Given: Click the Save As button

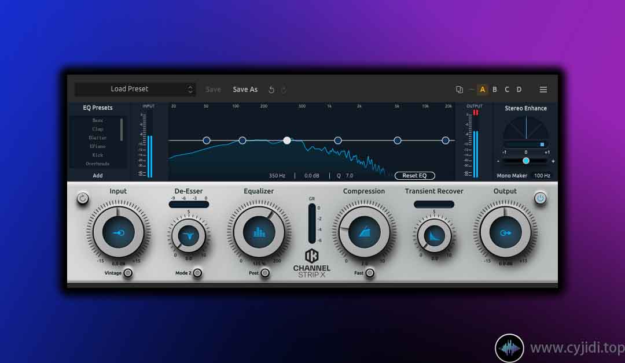Looking at the screenshot, I should pos(245,90).
